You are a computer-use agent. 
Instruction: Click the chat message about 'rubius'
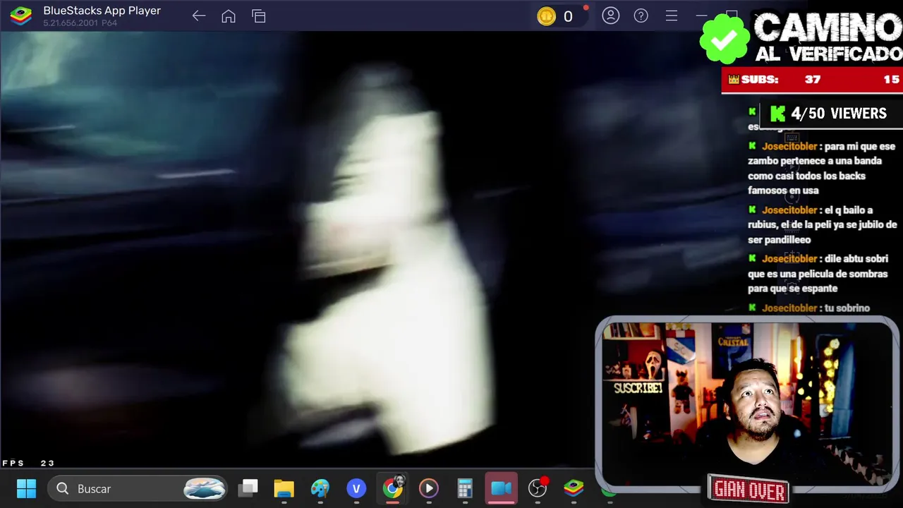point(823,224)
